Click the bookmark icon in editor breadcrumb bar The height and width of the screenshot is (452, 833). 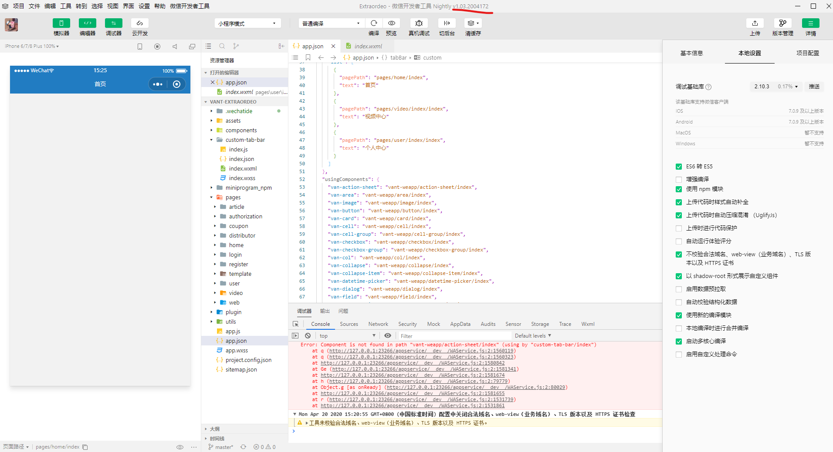(x=308, y=57)
